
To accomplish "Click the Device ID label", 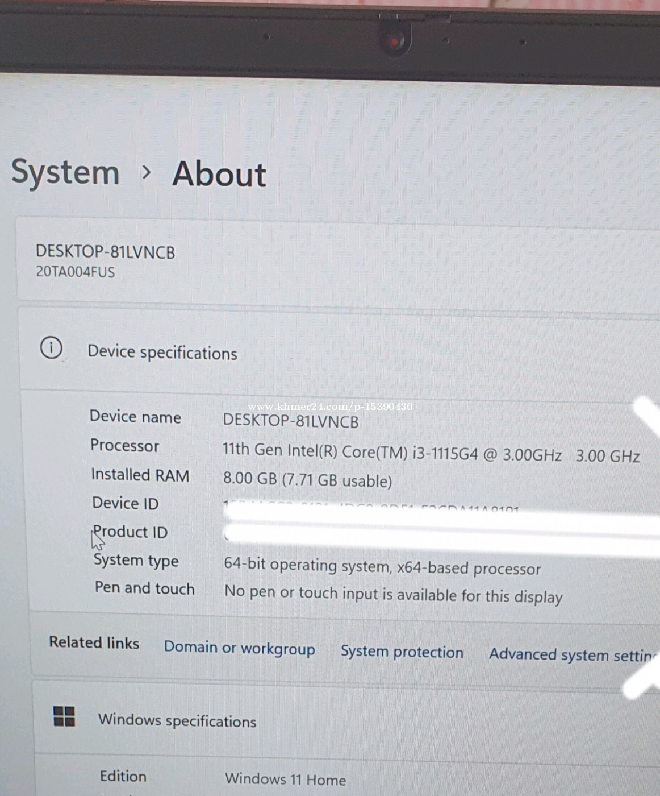I will [x=126, y=503].
